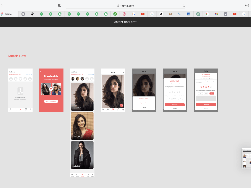Choose 'Report Profile' in action sheet
The width and height of the screenshot is (251, 188).
coord(144,103)
